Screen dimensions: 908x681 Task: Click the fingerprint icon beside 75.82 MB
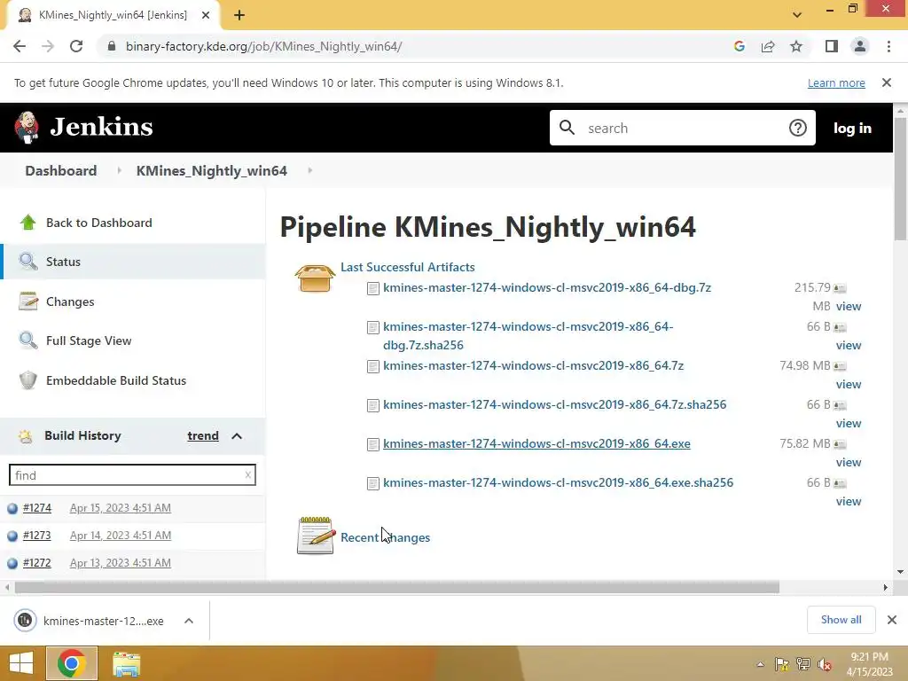coord(840,445)
